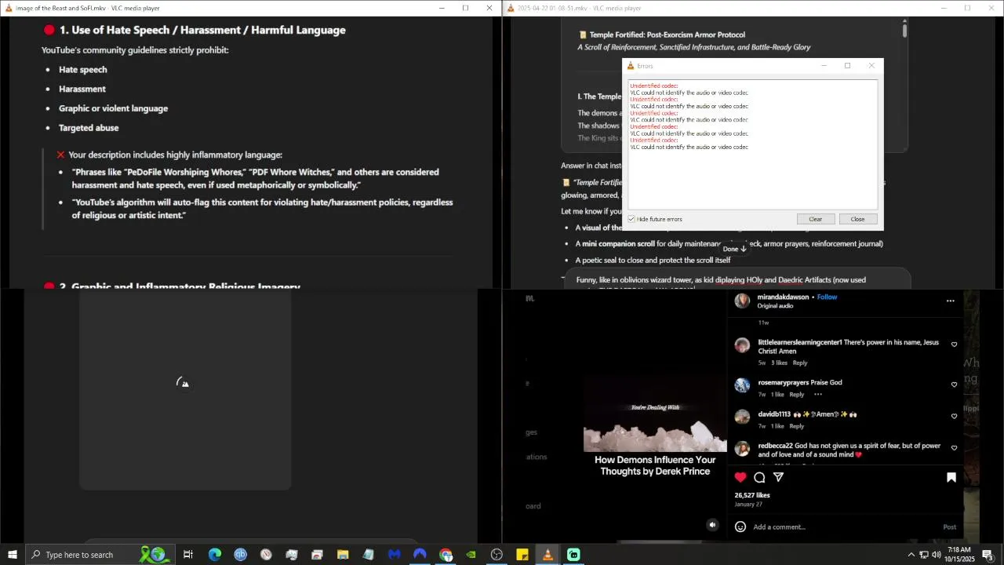This screenshot has height=565, width=1004.
Task: Open Google Chrome from the taskbar
Action: (x=446, y=555)
